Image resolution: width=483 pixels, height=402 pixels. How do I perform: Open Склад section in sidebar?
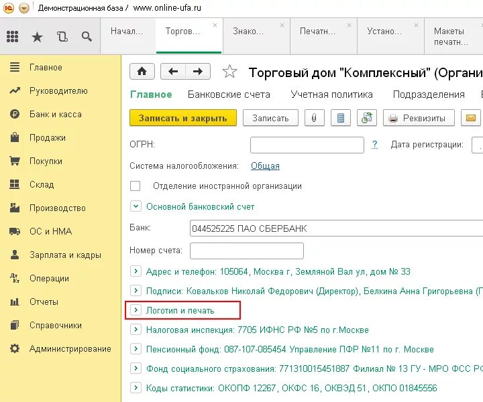click(42, 184)
